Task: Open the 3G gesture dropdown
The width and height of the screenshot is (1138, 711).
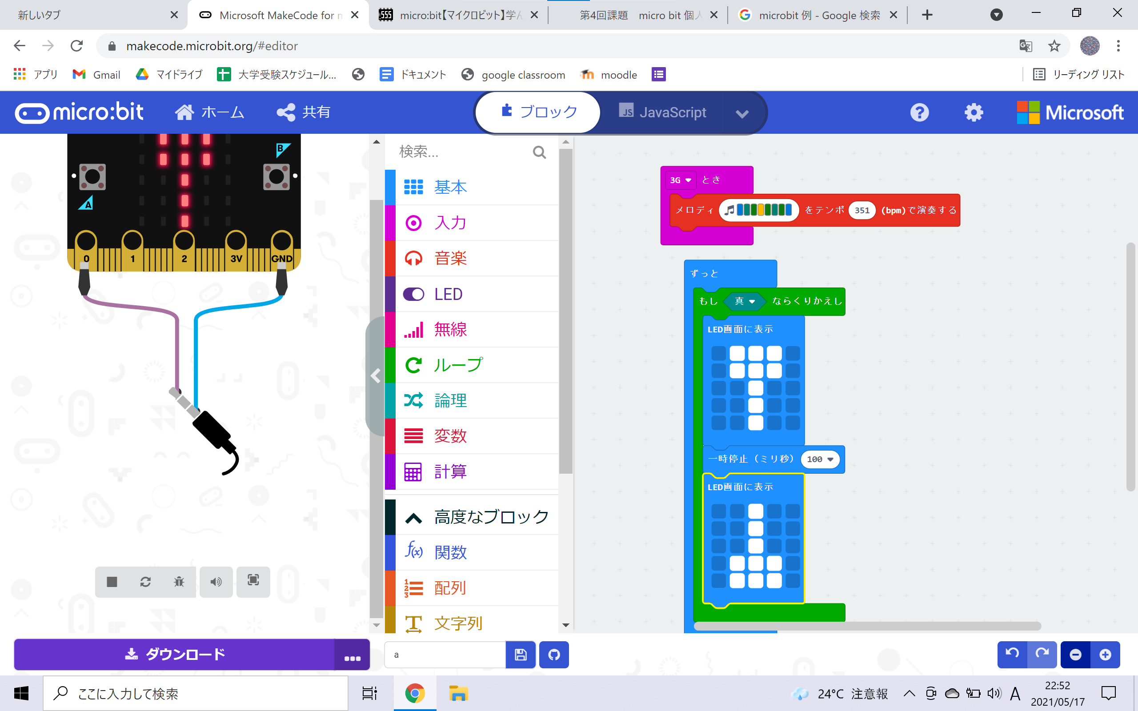Action: [681, 180]
